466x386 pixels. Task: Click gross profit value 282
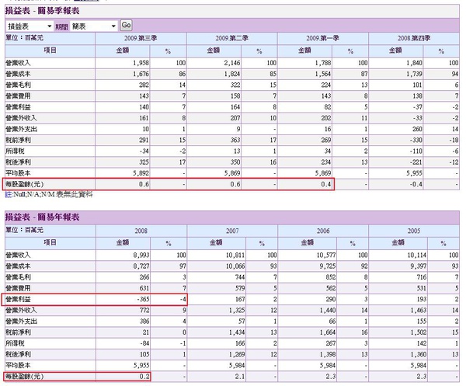click(144, 85)
